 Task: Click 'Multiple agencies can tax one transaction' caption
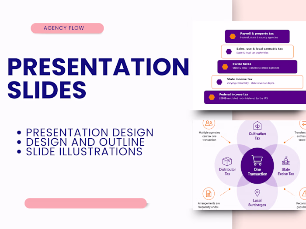(209, 136)
